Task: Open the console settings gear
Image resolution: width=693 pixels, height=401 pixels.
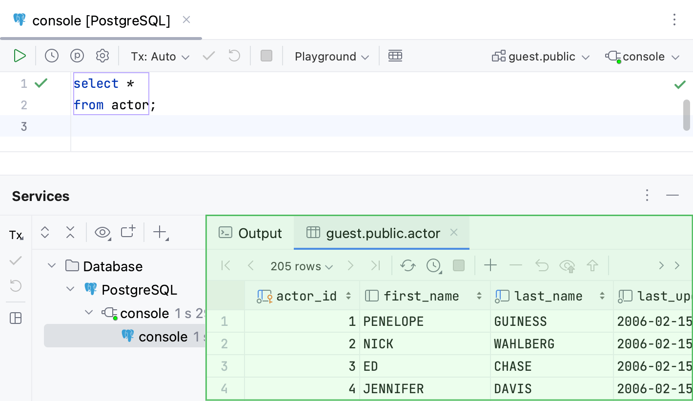Action: pyautogui.click(x=102, y=56)
